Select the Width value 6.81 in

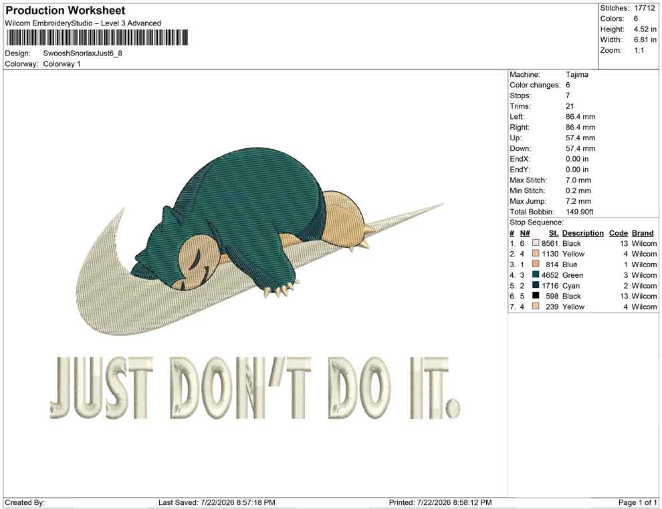click(x=645, y=39)
